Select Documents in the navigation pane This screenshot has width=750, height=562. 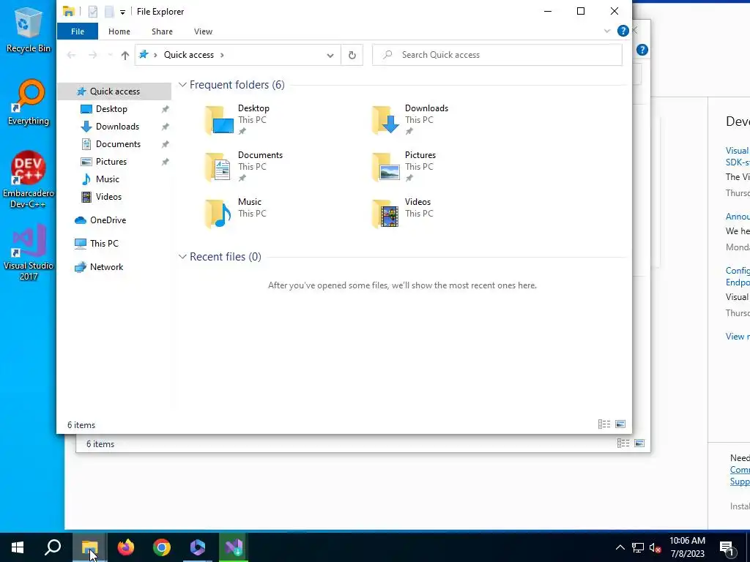[114, 144]
